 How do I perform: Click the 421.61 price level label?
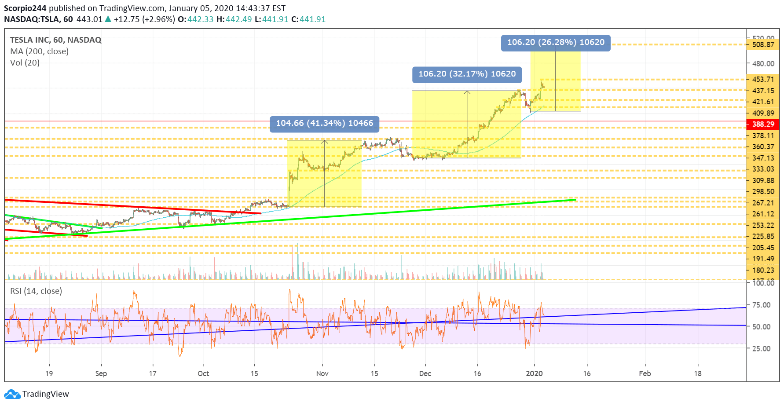[763, 102]
